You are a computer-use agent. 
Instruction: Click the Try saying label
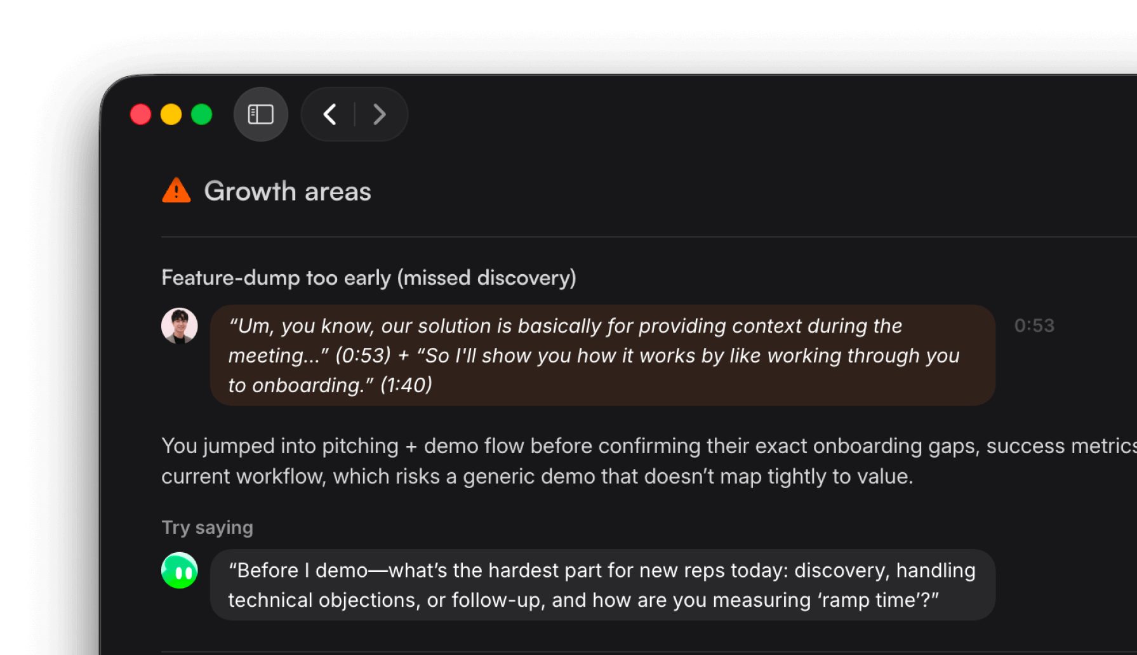click(207, 527)
